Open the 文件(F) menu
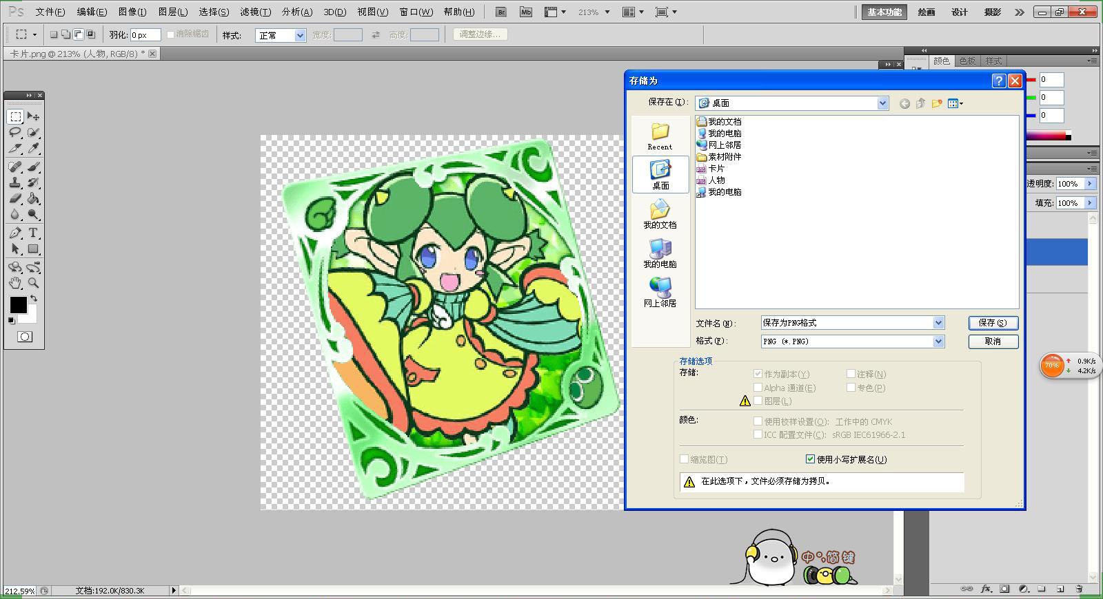The height and width of the screenshot is (599, 1103). (50, 12)
